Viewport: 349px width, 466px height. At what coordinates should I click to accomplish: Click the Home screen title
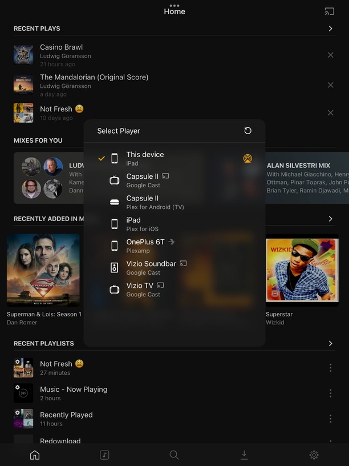pyautogui.click(x=174, y=11)
